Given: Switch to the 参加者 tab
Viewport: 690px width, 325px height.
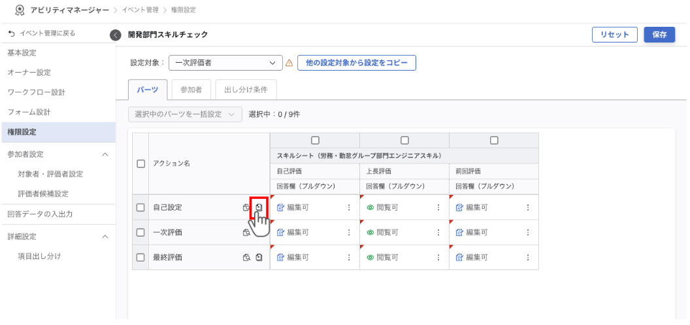Looking at the screenshot, I should [191, 90].
